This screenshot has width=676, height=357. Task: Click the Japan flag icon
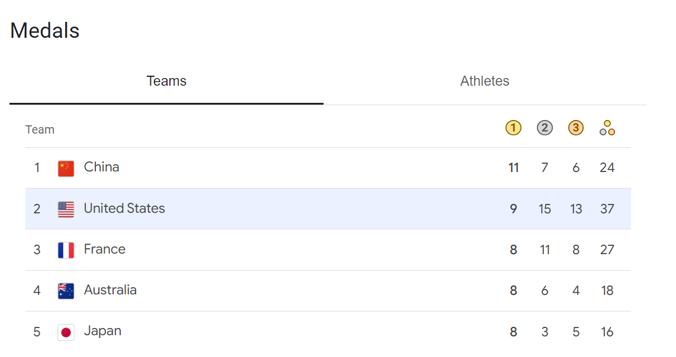click(66, 332)
